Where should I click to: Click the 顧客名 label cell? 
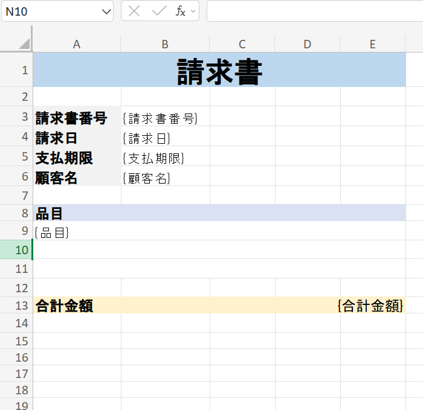point(77,176)
